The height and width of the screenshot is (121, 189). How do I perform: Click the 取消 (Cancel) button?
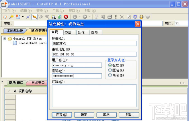coord(107,115)
